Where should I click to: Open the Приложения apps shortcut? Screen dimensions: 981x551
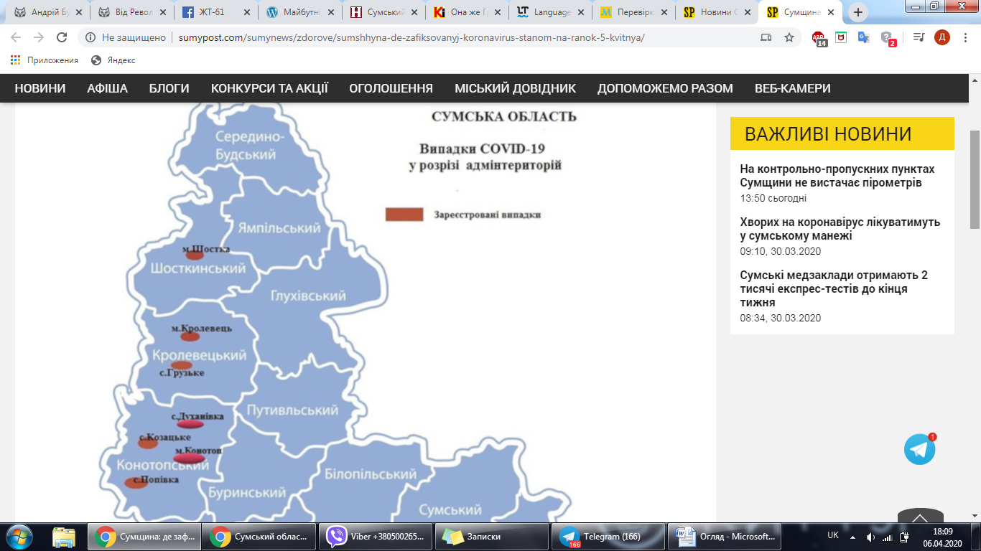click(44, 60)
